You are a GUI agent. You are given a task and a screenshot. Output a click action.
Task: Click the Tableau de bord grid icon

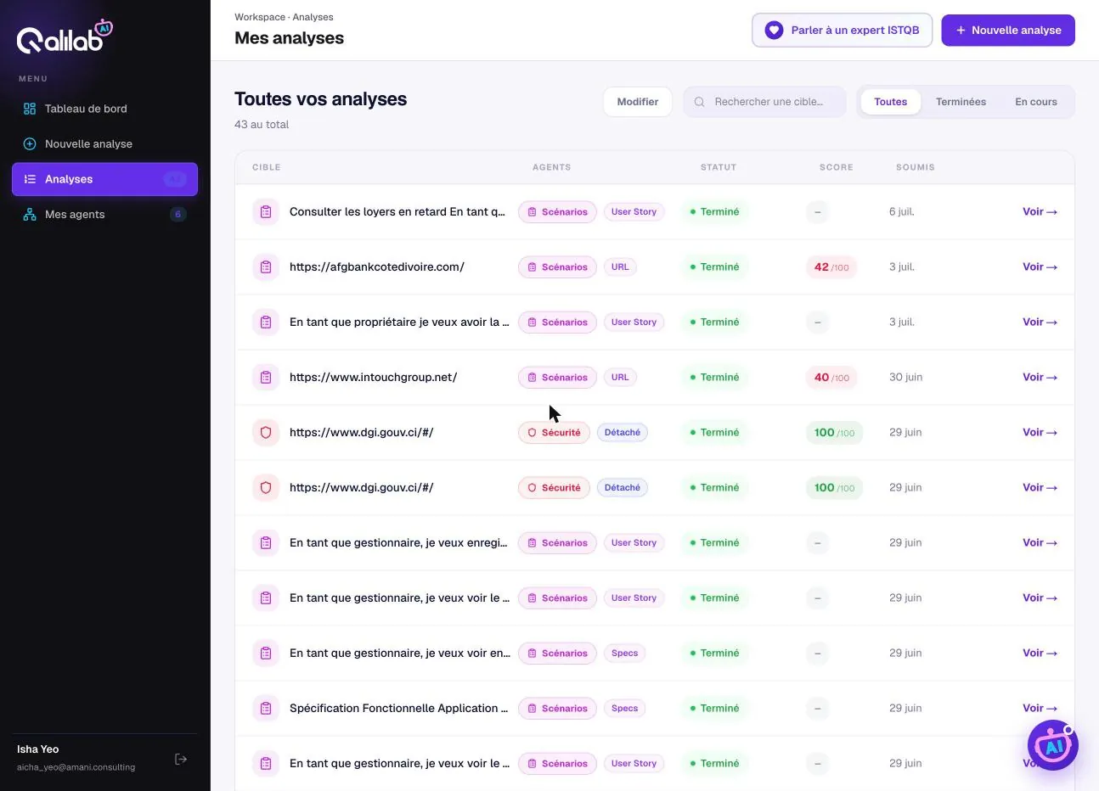30,109
